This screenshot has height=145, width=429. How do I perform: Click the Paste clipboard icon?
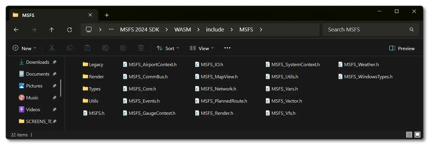point(88,48)
